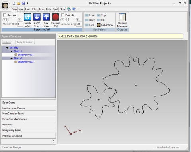Click the Copy to Design button

coord(25,42)
